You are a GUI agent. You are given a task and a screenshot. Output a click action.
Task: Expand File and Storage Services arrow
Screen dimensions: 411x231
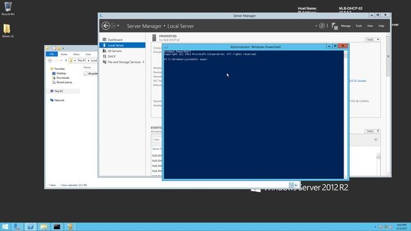coord(143,62)
